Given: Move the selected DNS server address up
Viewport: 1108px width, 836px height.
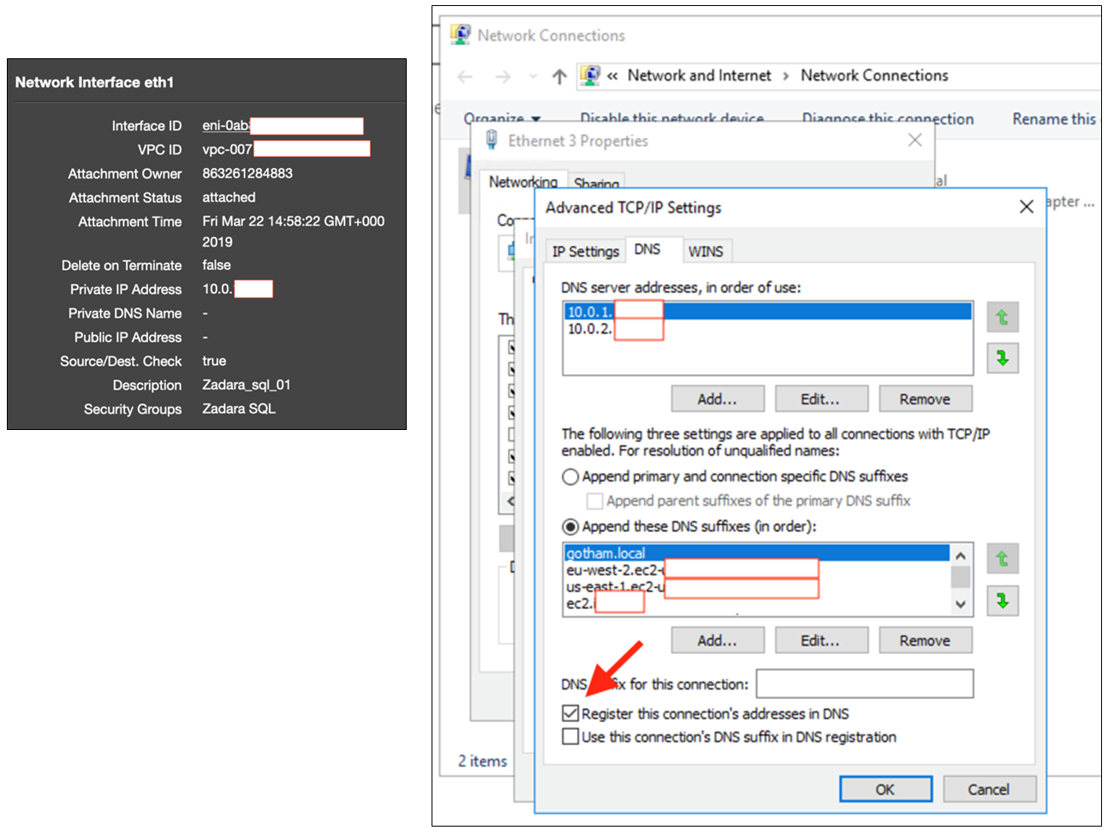Looking at the screenshot, I should pyautogui.click(x=1002, y=317).
